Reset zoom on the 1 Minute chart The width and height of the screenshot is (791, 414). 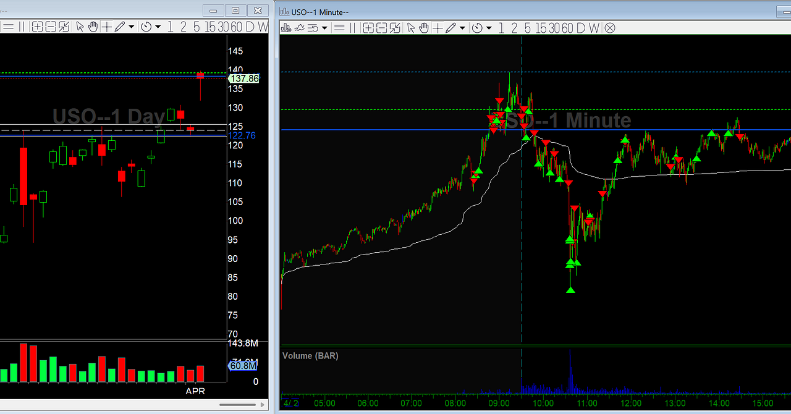point(395,28)
